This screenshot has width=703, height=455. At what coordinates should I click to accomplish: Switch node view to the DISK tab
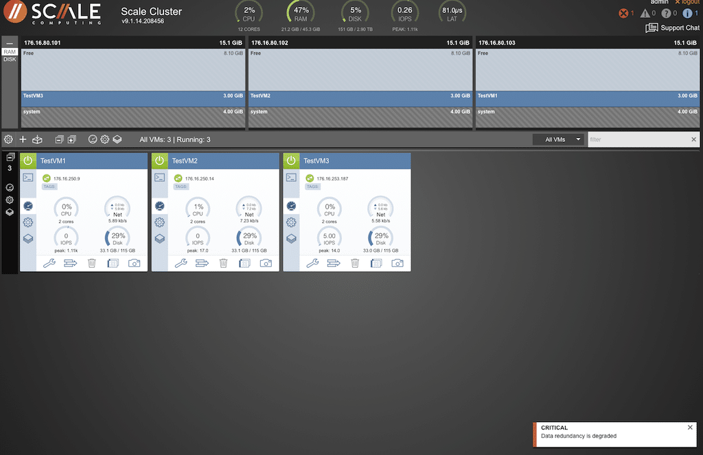[10, 59]
